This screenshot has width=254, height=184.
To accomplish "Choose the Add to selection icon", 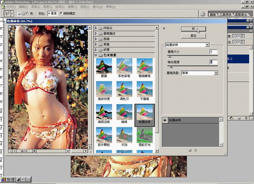I will (23, 14).
